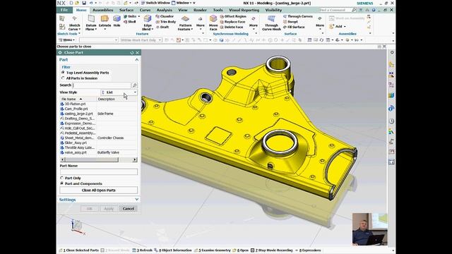Open the Within Work Part Only dropdown
The image size is (452, 254).
click(x=141, y=40)
